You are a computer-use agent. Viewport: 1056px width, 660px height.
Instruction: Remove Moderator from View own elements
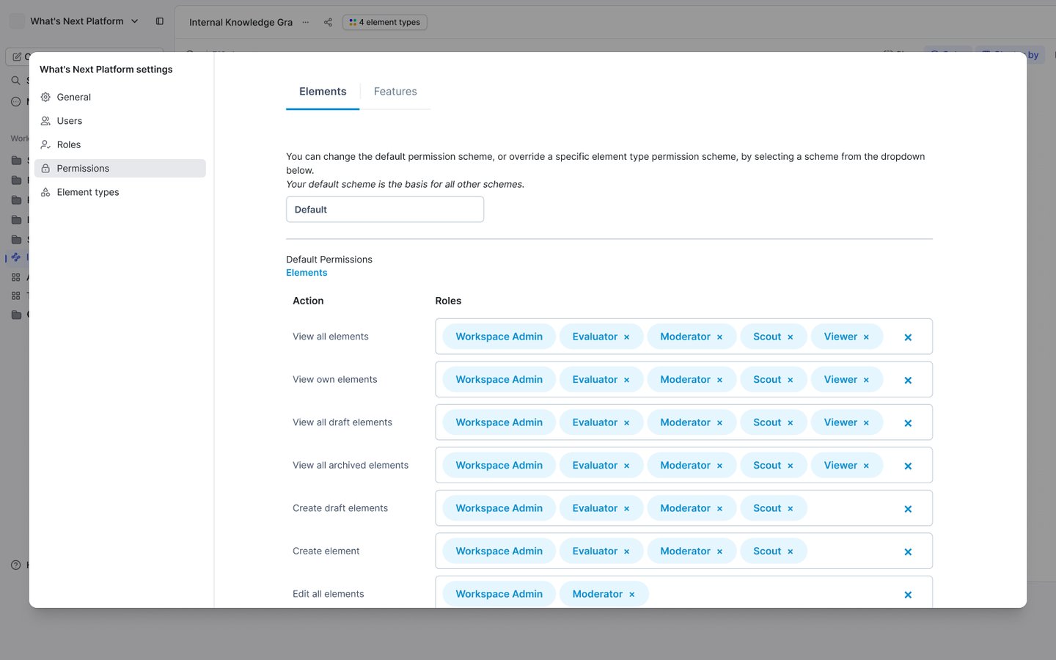tap(719, 380)
